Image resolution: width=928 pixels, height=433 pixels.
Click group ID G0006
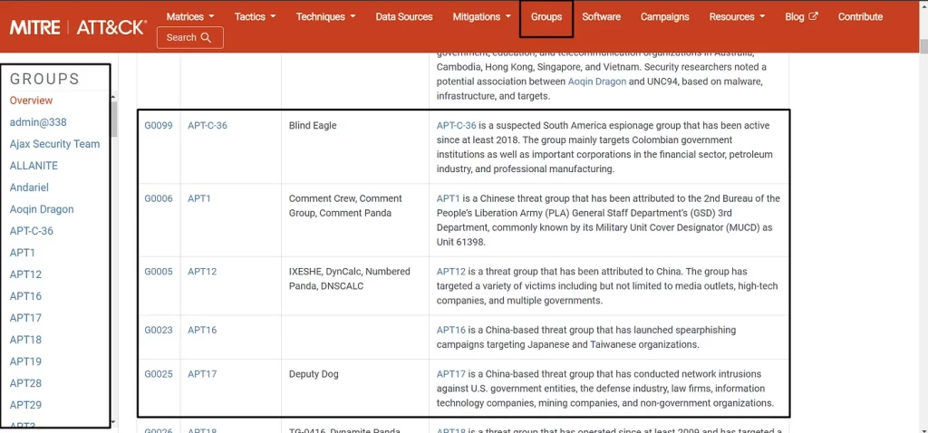click(x=159, y=198)
